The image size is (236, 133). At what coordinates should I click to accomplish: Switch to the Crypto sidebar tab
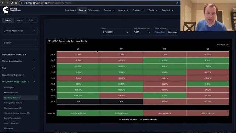click(8, 20)
